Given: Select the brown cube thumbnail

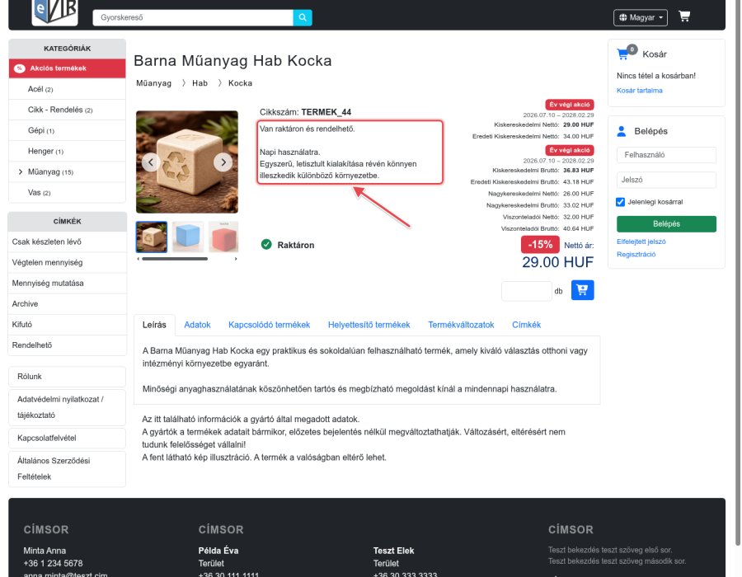Looking at the screenshot, I should [152, 237].
